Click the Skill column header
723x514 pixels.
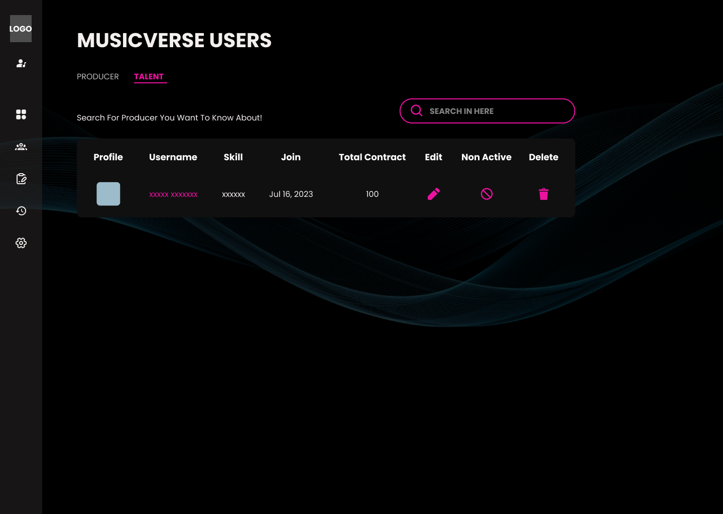[233, 157]
